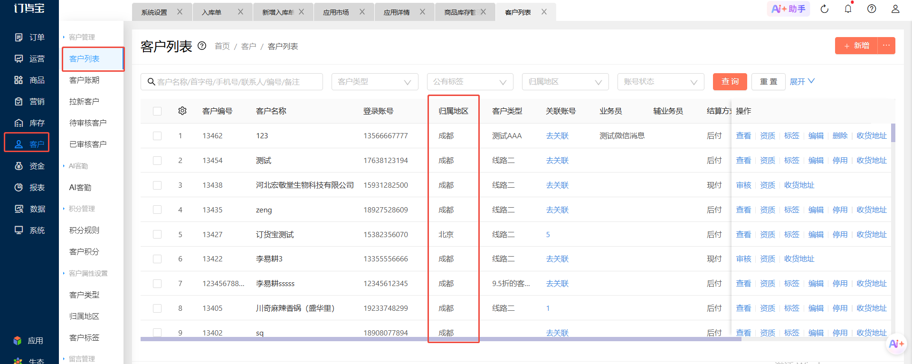The height and width of the screenshot is (364, 912).
Task: Open the 数据 sidebar module
Action: (29, 209)
